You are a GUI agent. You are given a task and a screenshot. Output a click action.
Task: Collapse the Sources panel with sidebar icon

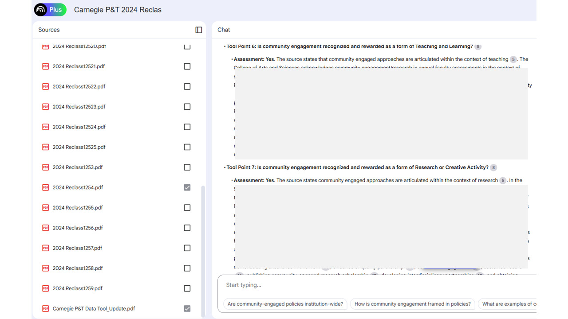(x=199, y=30)
